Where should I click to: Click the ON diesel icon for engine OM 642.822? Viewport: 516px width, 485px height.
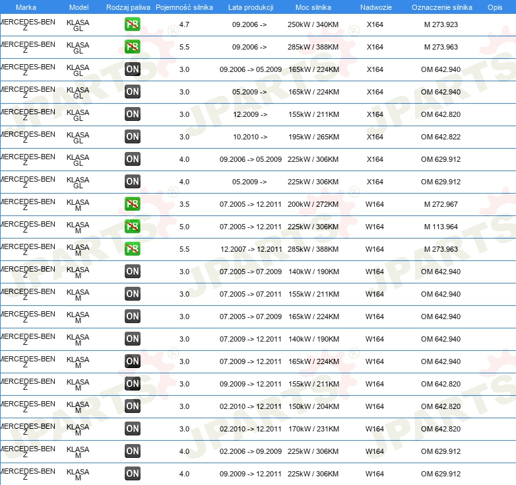(133, 137)
